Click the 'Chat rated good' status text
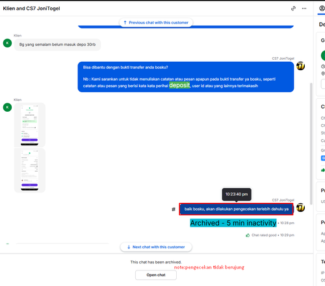This screenshot has width=325, height=286. tap(264, 235)
